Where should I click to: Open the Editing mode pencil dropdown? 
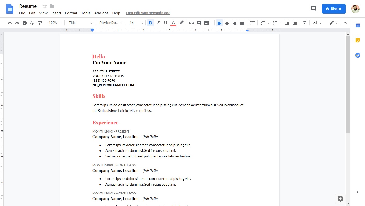point(334,23)
